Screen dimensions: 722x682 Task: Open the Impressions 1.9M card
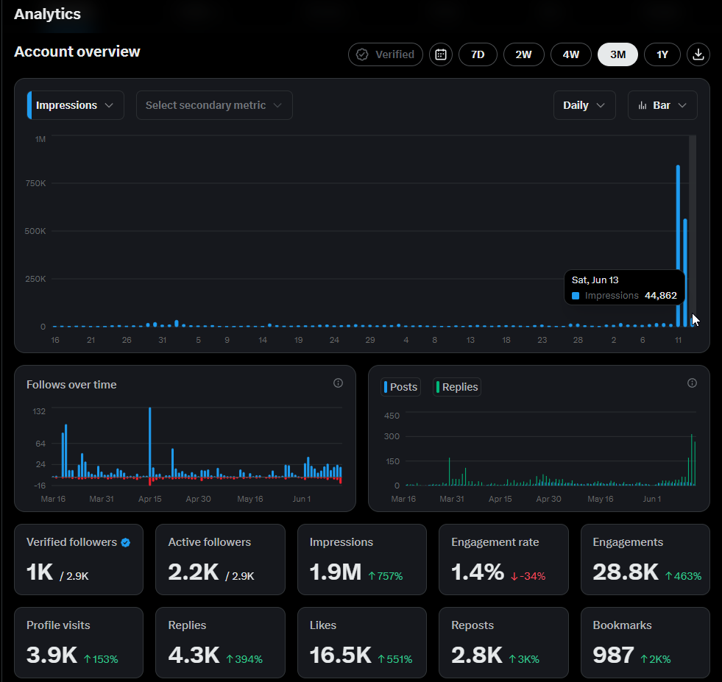[362, 560]
